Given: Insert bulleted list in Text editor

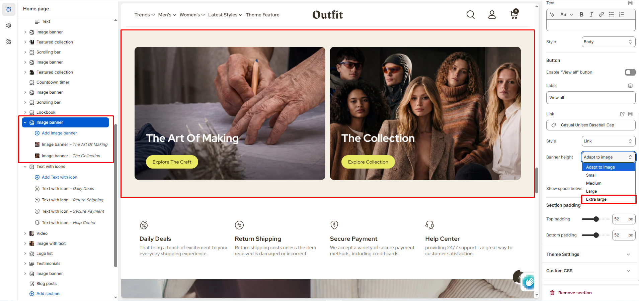Looking at the screenshot, I should point(612,14).
